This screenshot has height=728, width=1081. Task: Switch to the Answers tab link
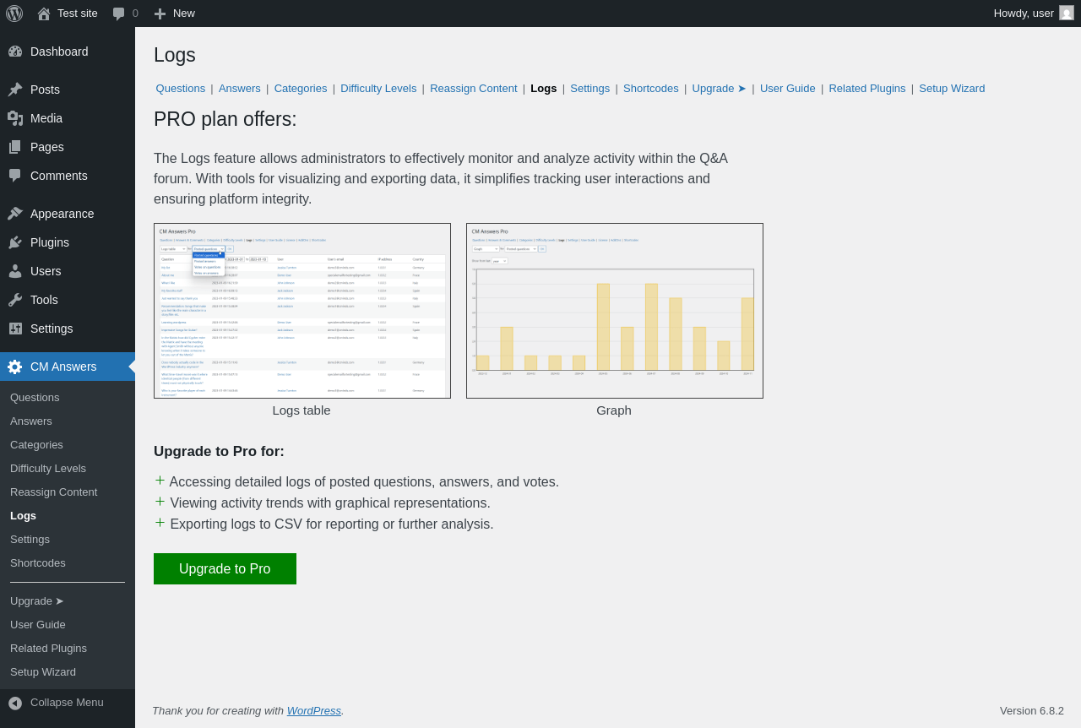[x=240, y=88]
